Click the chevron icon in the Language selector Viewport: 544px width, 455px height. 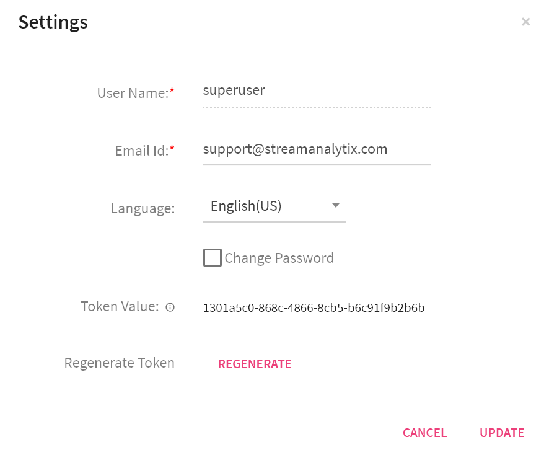[335, 205]
